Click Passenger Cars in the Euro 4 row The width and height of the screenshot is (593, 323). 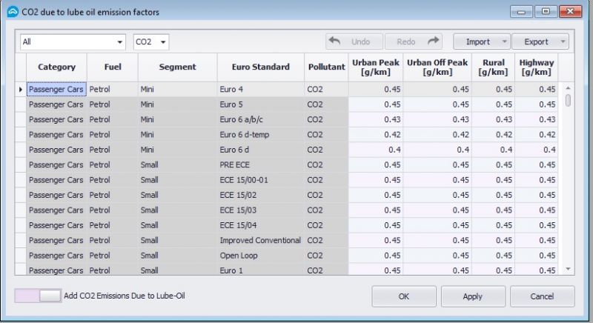coord(57,90)
